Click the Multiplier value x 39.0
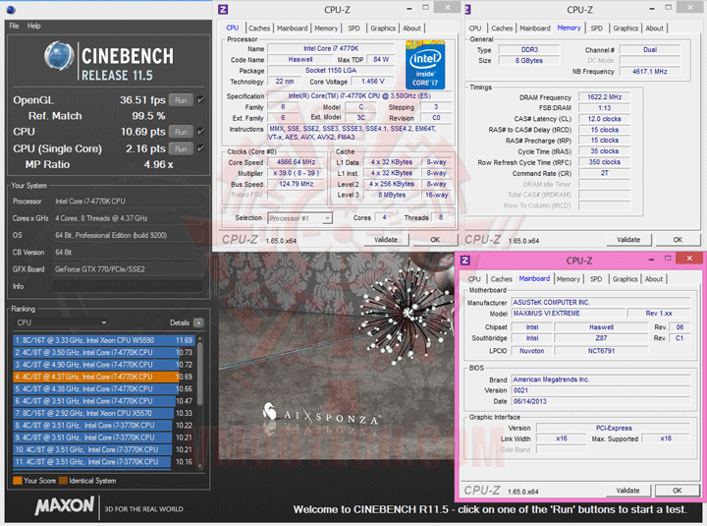Viewport: 707px width, 526px height. (297, 173)
